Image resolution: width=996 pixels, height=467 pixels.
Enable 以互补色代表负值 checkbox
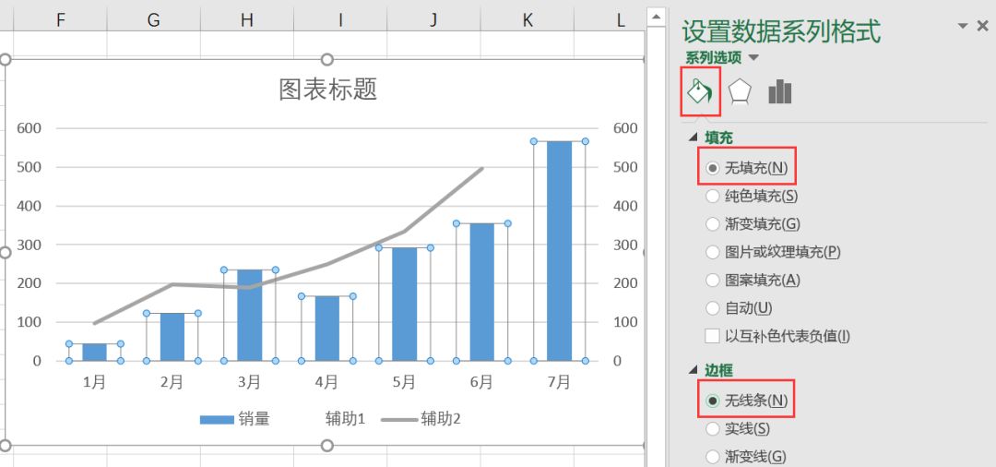coord(713,336)
